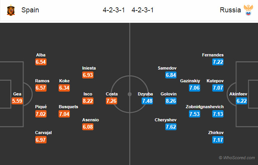This screenshot has width=258, height=165.
Task: Select Fernandes's 7.22 rating badge
Action: (x=218, y=62)
